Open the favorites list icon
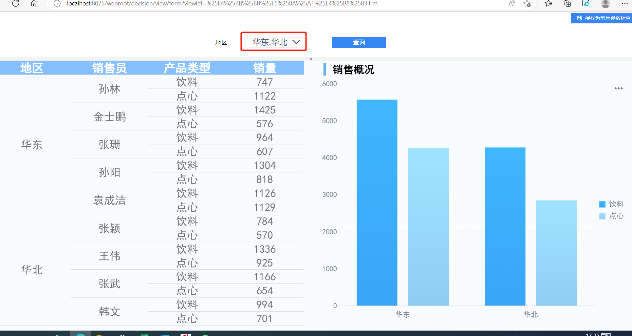Screen dimensions: 632x336 (x=549, y=4)
